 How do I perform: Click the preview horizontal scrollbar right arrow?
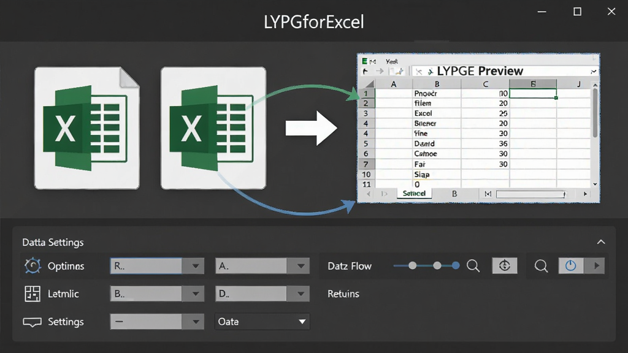pyautogui.click(x=585, y=194)
